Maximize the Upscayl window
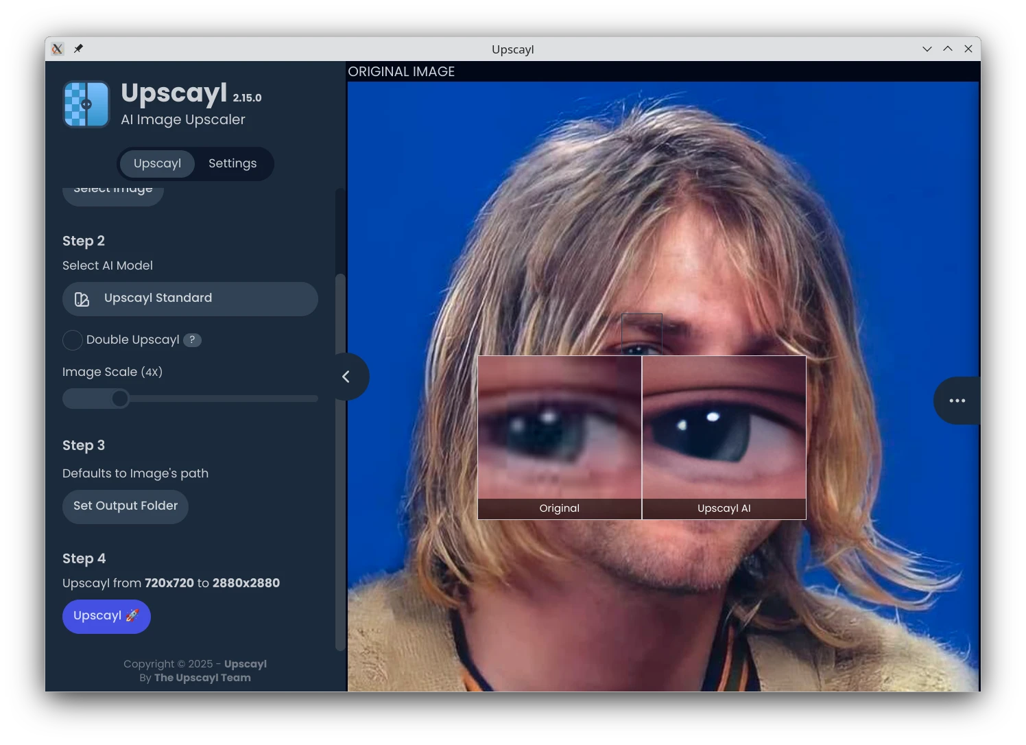 [x=948, y=49]
